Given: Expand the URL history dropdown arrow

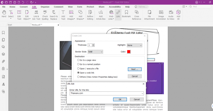Looking at the screenshot, I should (x=142, y=93).
